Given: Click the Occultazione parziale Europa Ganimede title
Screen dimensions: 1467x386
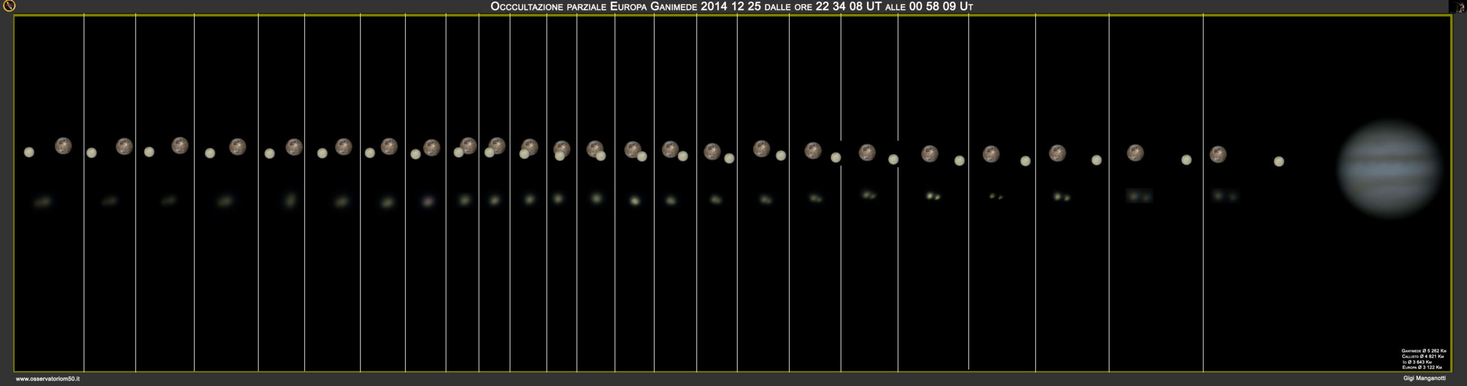Looking at the screenshot, I should point(732,7).
